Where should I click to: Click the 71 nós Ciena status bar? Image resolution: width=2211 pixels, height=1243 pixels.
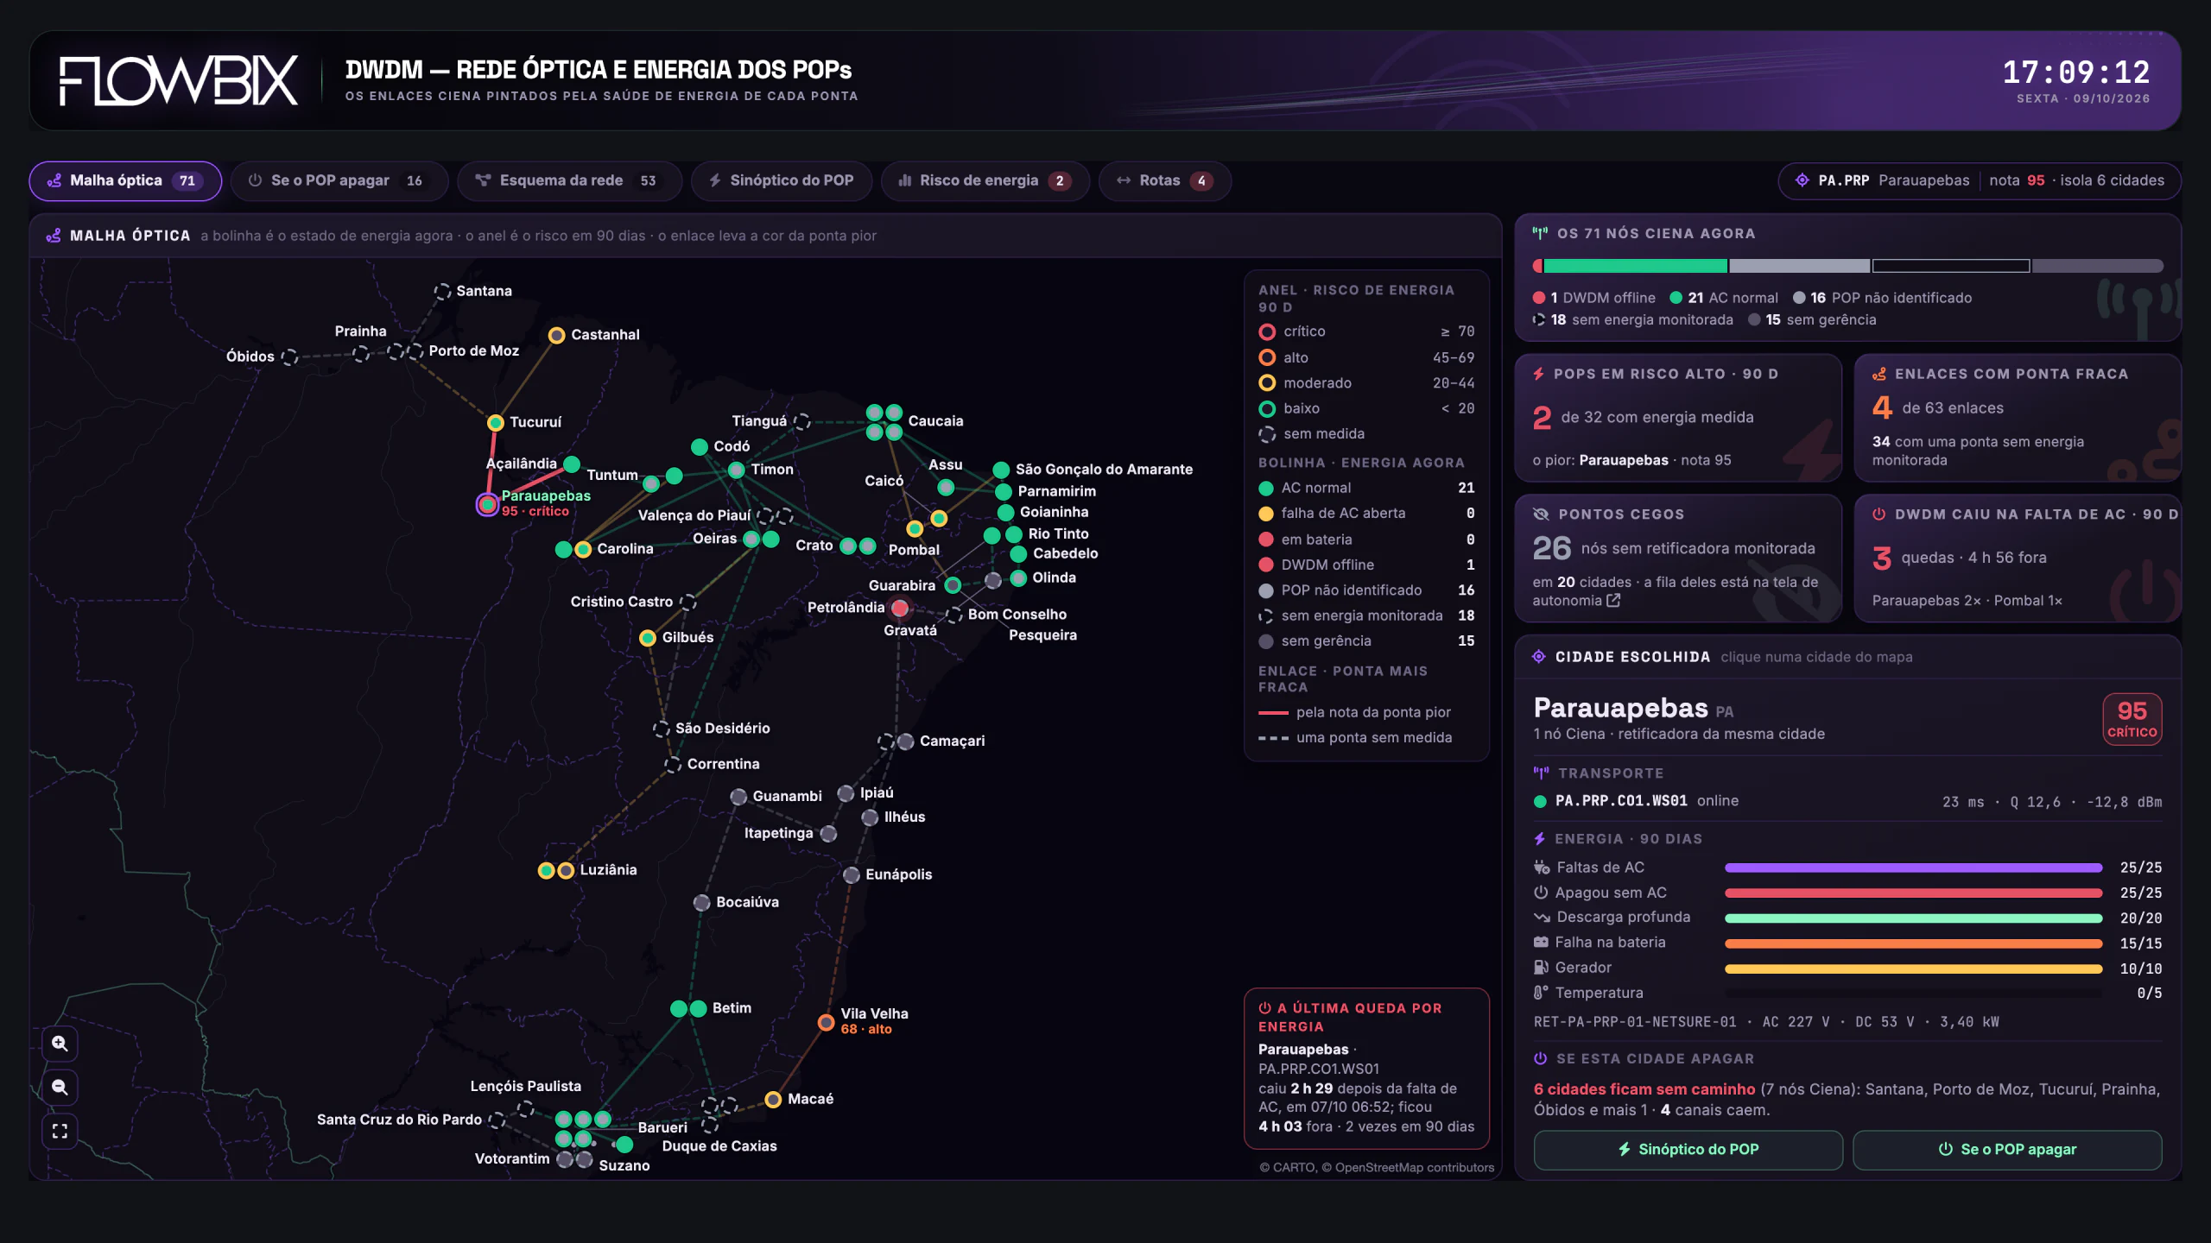coord(1847,266)
